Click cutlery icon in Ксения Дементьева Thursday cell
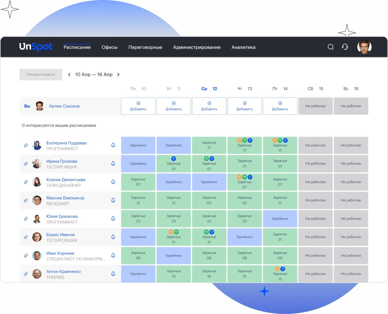The height and width of the screenshot is (314, 388). click(x=245, y=177)
